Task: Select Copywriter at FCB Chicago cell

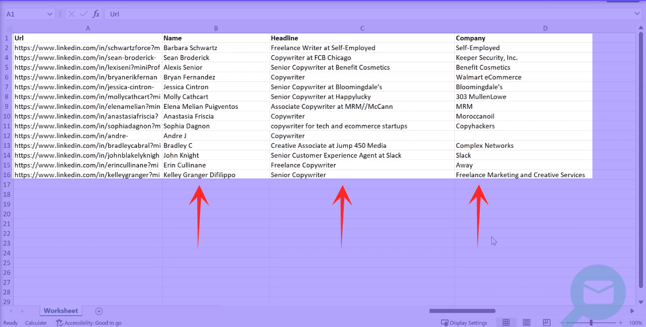Action: pyautogui.click(x=362, y=58)
